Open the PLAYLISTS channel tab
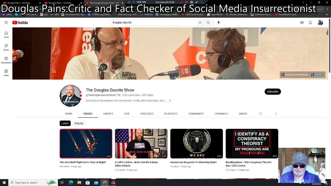 pyautogui.click(x=171, y=114)
